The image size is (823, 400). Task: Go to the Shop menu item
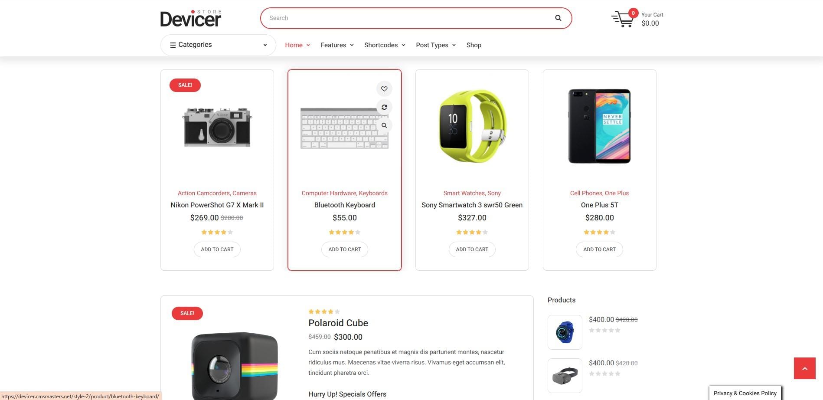click(x=474, y=45)
